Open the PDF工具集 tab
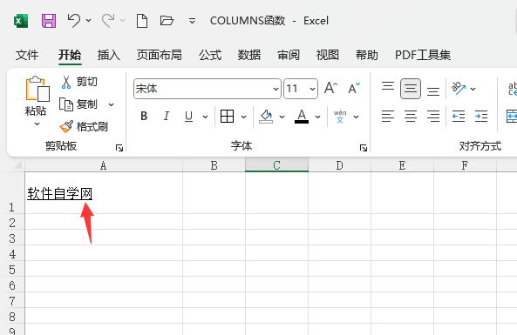 tap(423, 55)
